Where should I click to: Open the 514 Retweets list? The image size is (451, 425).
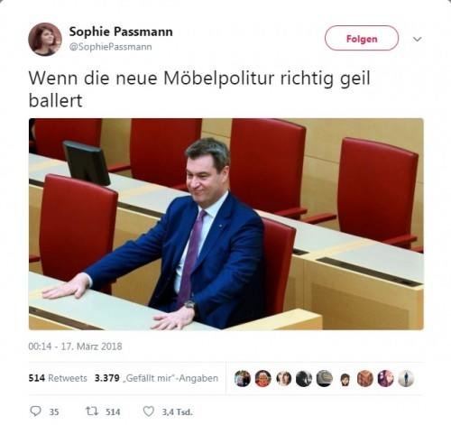pyautogui.click(x=58, y=378)
